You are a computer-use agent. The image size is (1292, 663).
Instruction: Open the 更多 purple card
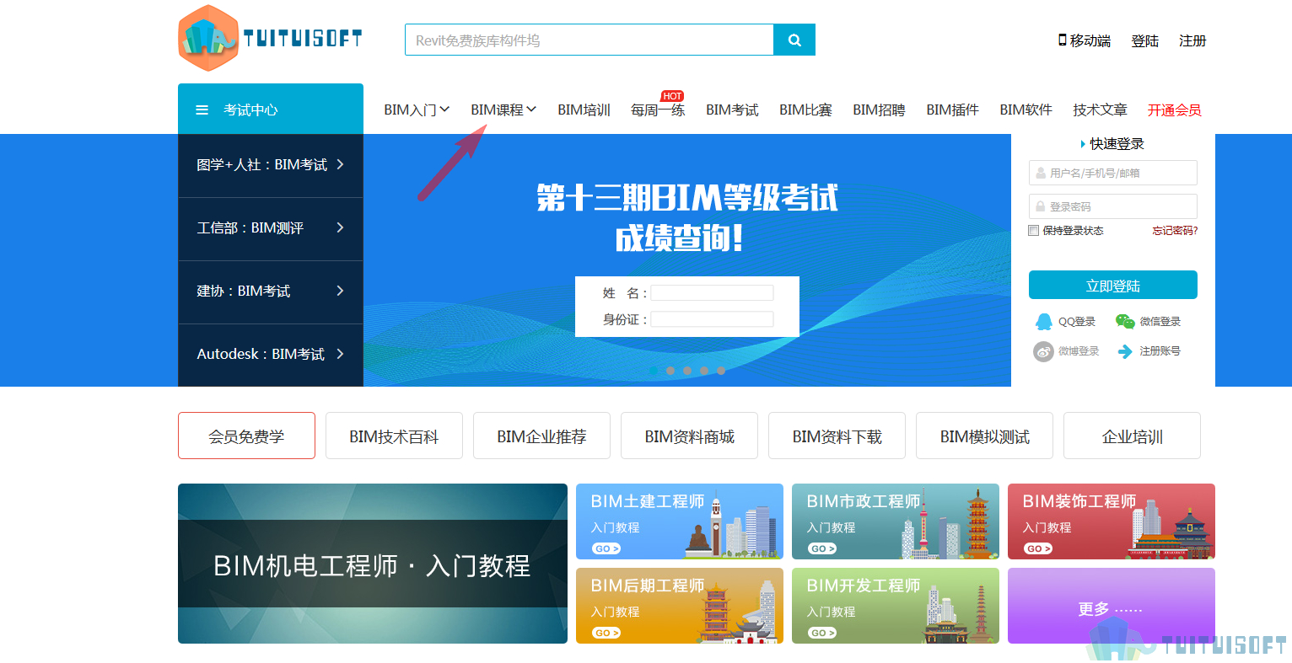(1112, 606)
